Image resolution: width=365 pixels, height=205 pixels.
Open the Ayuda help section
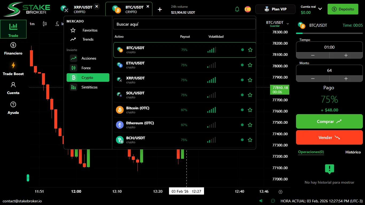[x=13, y=108]
